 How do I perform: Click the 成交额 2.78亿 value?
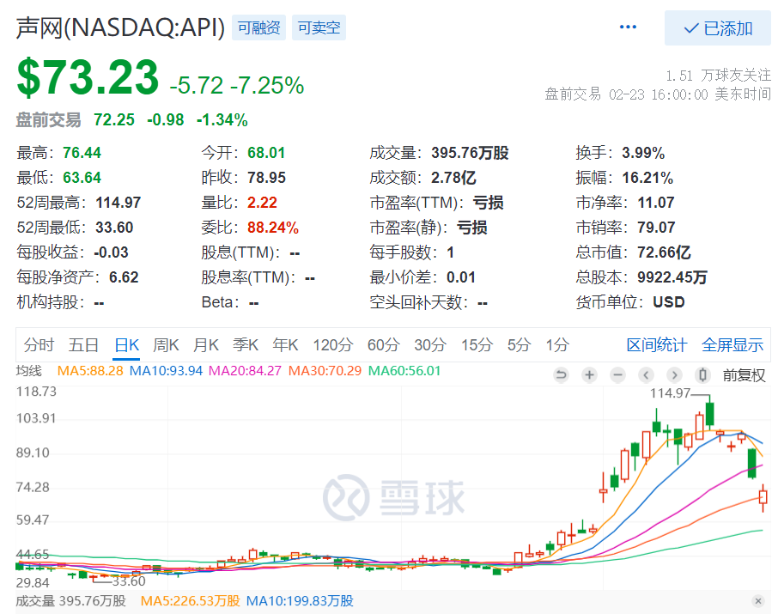click(453, 178)
